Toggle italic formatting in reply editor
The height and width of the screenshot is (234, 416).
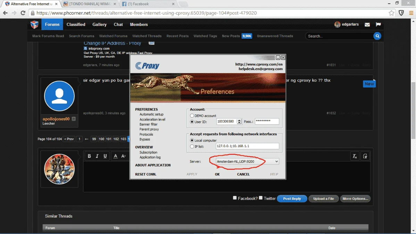coord(97,156)
